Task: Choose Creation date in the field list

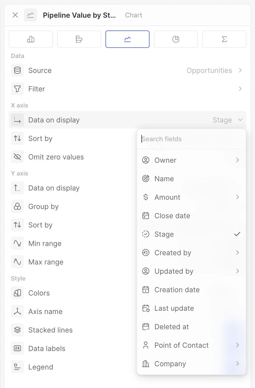Action: pos(191,290)
